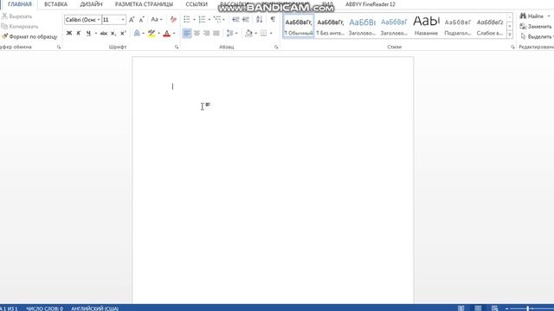
Task: Open the ССЫЛКИ ribbon tab
Action: [x=196, y=4]
